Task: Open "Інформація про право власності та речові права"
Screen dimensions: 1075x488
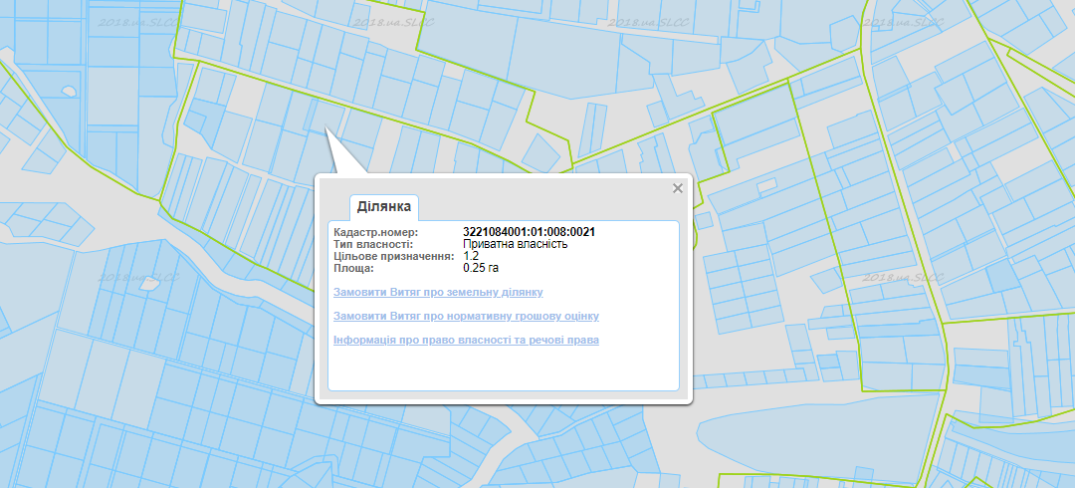Action: [466, 341]
